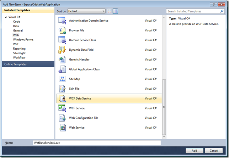Collapse the Visual C# tree node
The width and height of the screenshot is (229, 158).
coord(6,17)
